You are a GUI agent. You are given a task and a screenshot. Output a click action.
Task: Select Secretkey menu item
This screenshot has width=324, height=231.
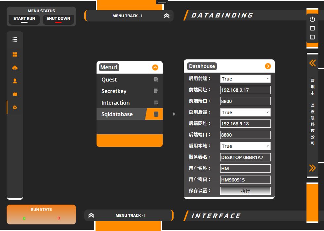point(114,91)
